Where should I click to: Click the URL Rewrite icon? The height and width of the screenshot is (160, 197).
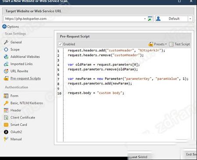coord(6,71)
